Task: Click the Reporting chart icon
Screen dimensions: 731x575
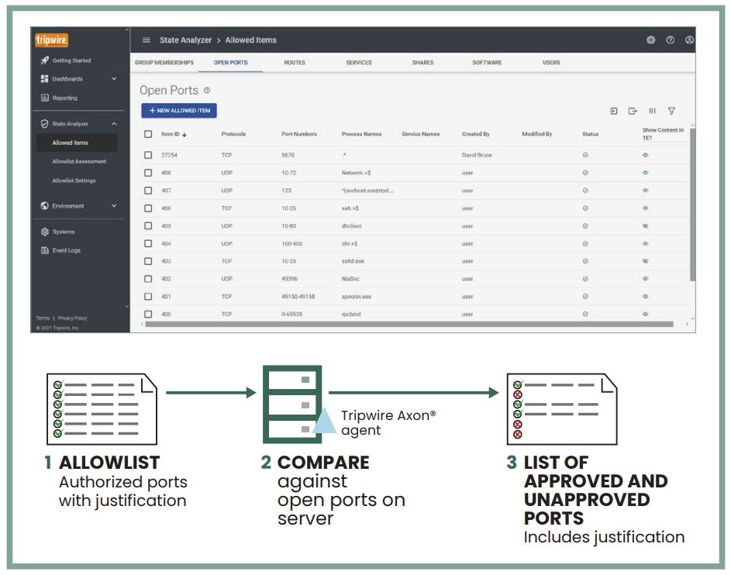Action: point(45,98)
